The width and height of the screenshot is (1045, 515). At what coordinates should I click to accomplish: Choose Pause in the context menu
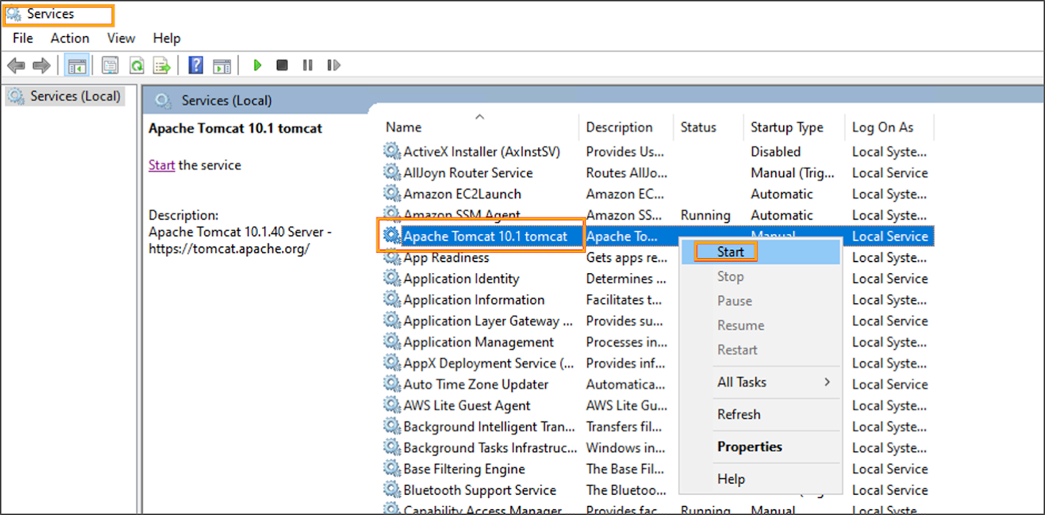coord(760,301)
